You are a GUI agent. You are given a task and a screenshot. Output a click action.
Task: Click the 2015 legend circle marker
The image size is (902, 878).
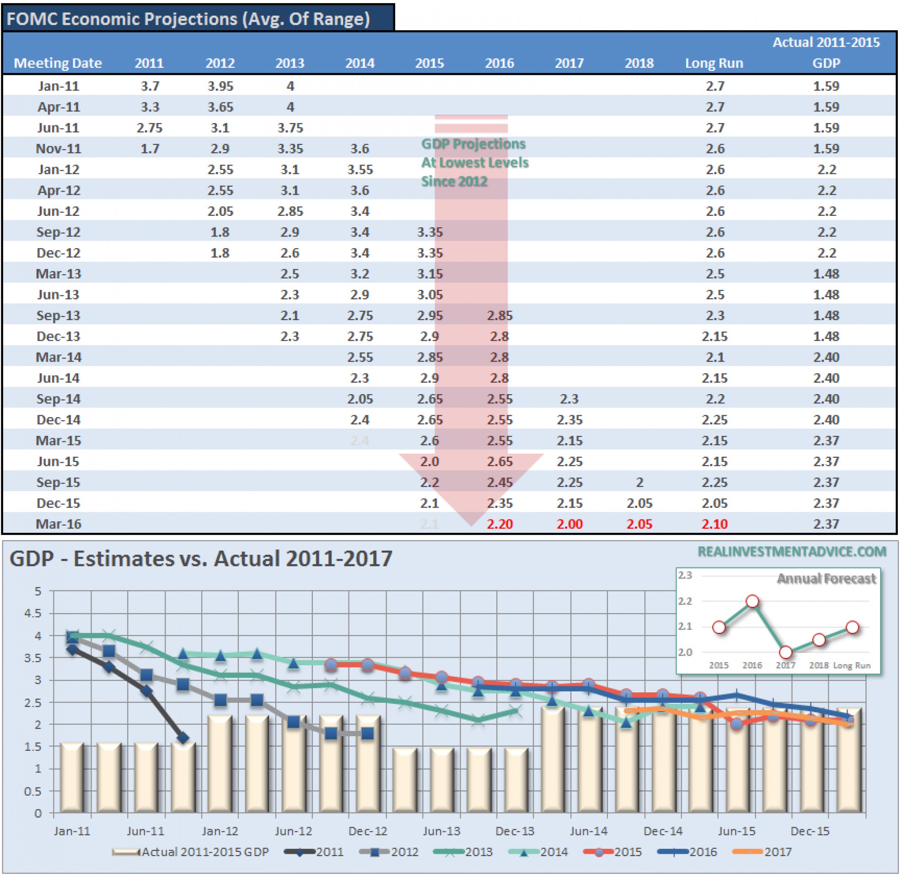point(599,853)
